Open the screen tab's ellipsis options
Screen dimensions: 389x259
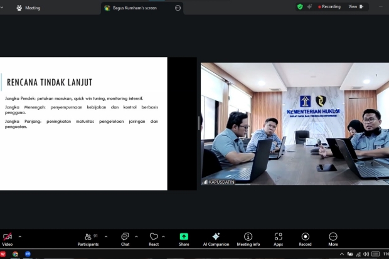pyautogui.click(x=178, y=8)
